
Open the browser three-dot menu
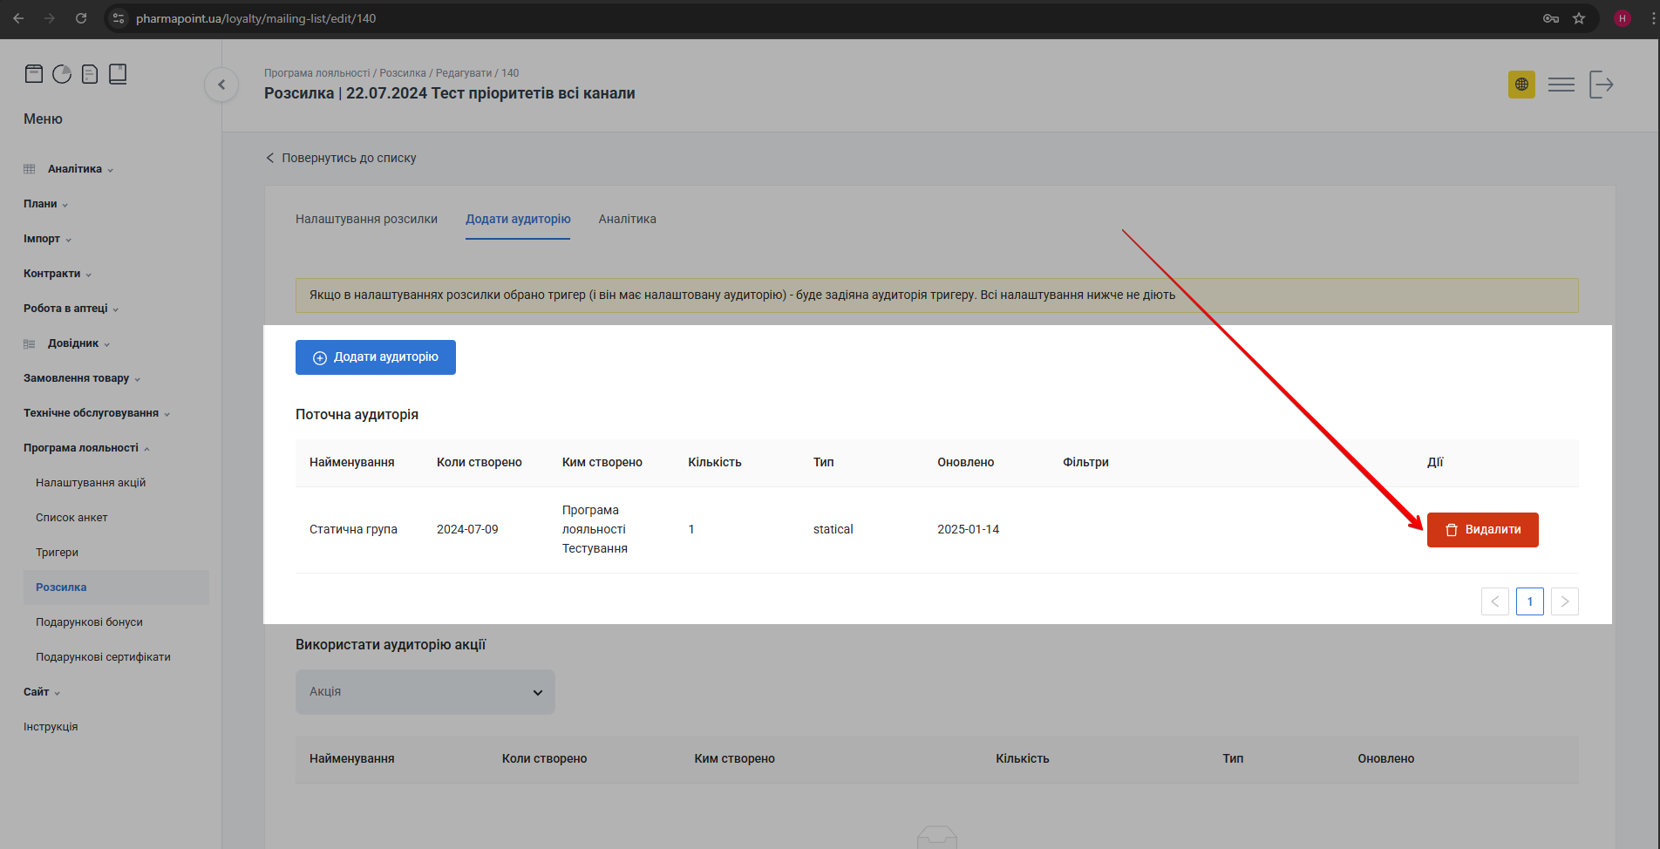click(1653, 18)
